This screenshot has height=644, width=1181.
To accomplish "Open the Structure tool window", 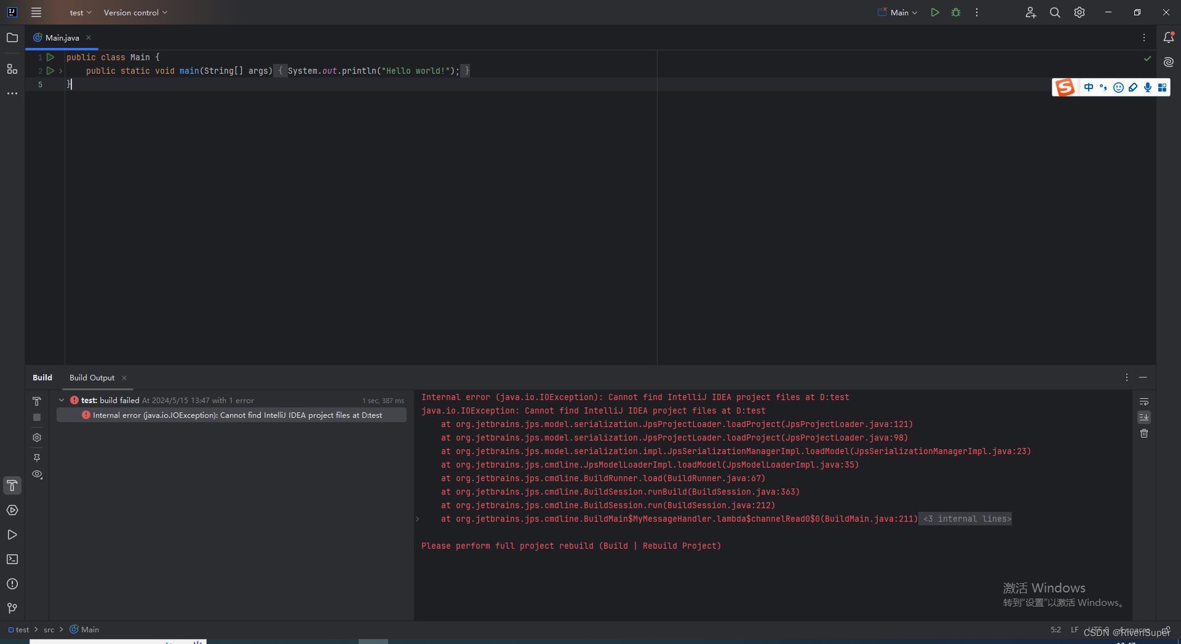I will [12, 69].
